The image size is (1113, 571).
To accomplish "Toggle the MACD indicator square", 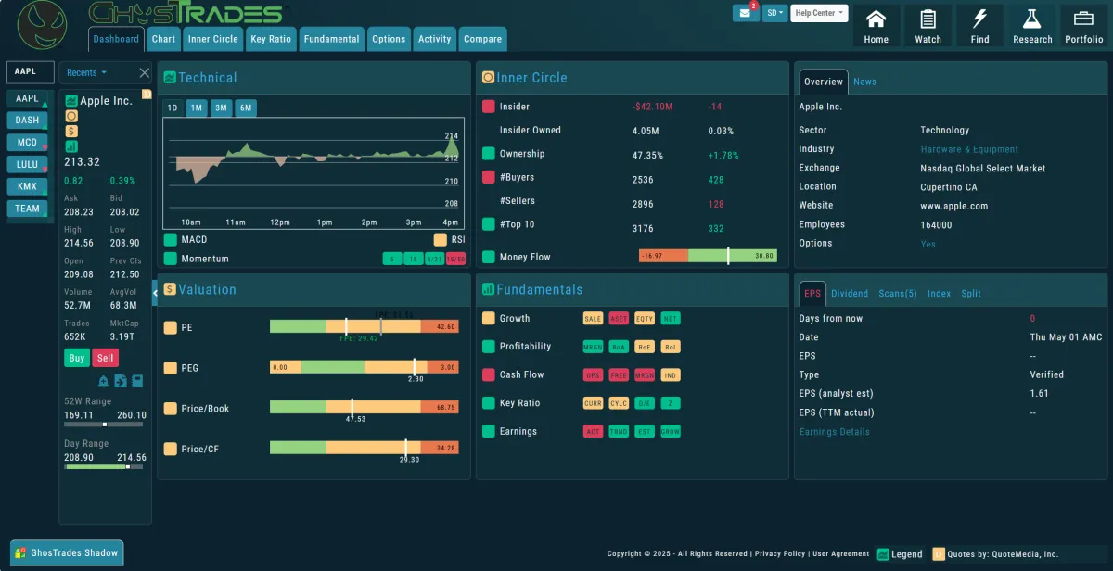I will 170,240.
